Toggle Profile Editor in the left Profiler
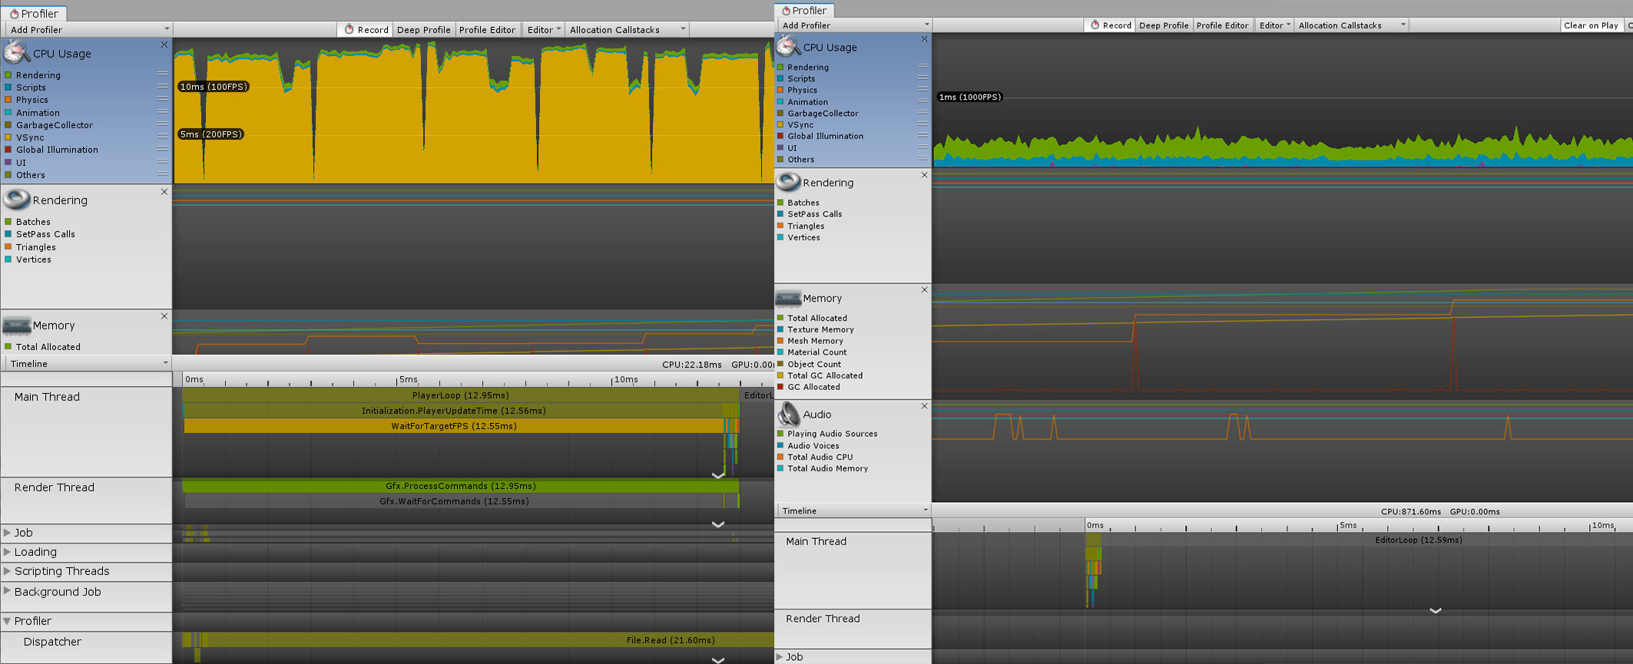 click(x=487, y=29)
